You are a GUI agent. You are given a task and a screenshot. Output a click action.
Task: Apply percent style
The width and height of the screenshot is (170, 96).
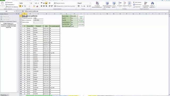82,6
